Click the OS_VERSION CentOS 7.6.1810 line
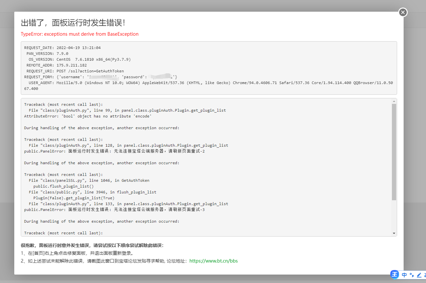This screenshot has width=426, height=283. 80,59
